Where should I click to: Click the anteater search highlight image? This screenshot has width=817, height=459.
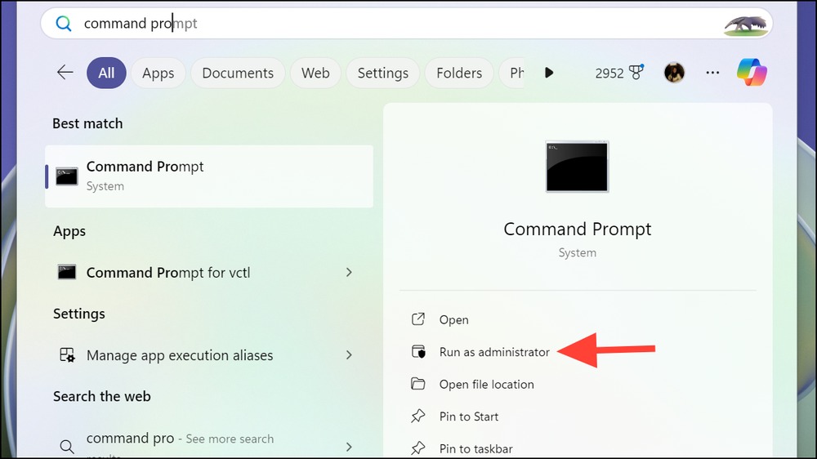(745, 25)
